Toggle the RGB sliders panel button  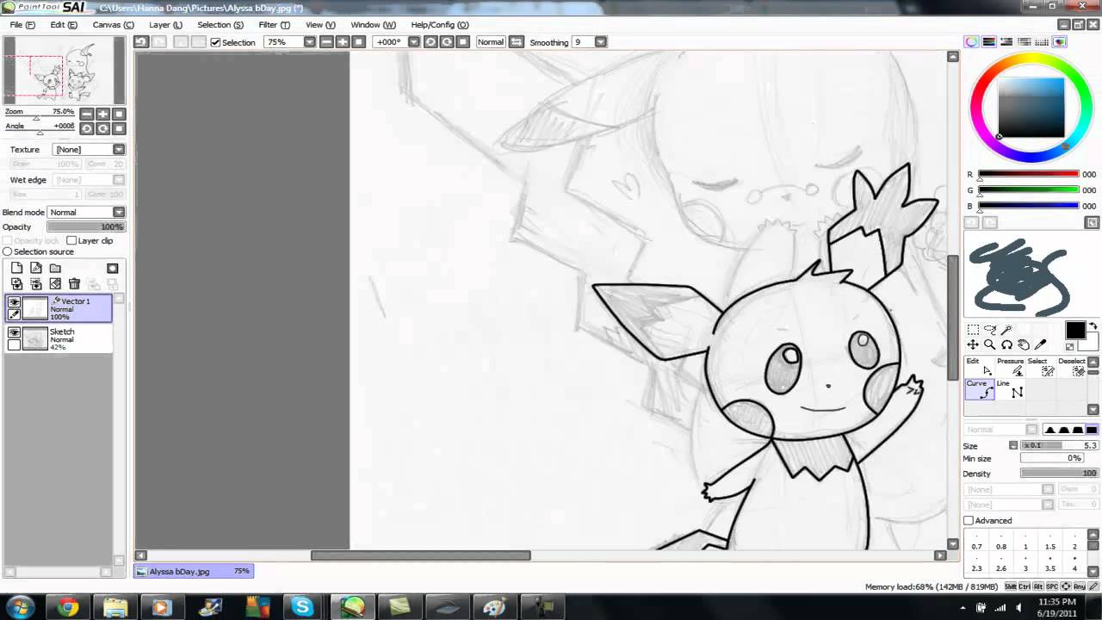click(989, 42)
